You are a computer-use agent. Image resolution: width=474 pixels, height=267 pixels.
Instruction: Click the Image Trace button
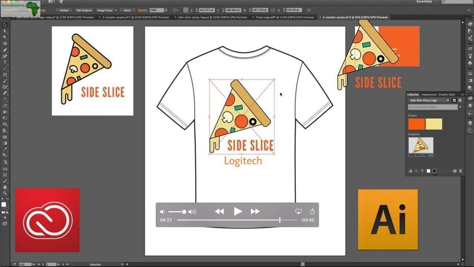(x=104, y=10)
